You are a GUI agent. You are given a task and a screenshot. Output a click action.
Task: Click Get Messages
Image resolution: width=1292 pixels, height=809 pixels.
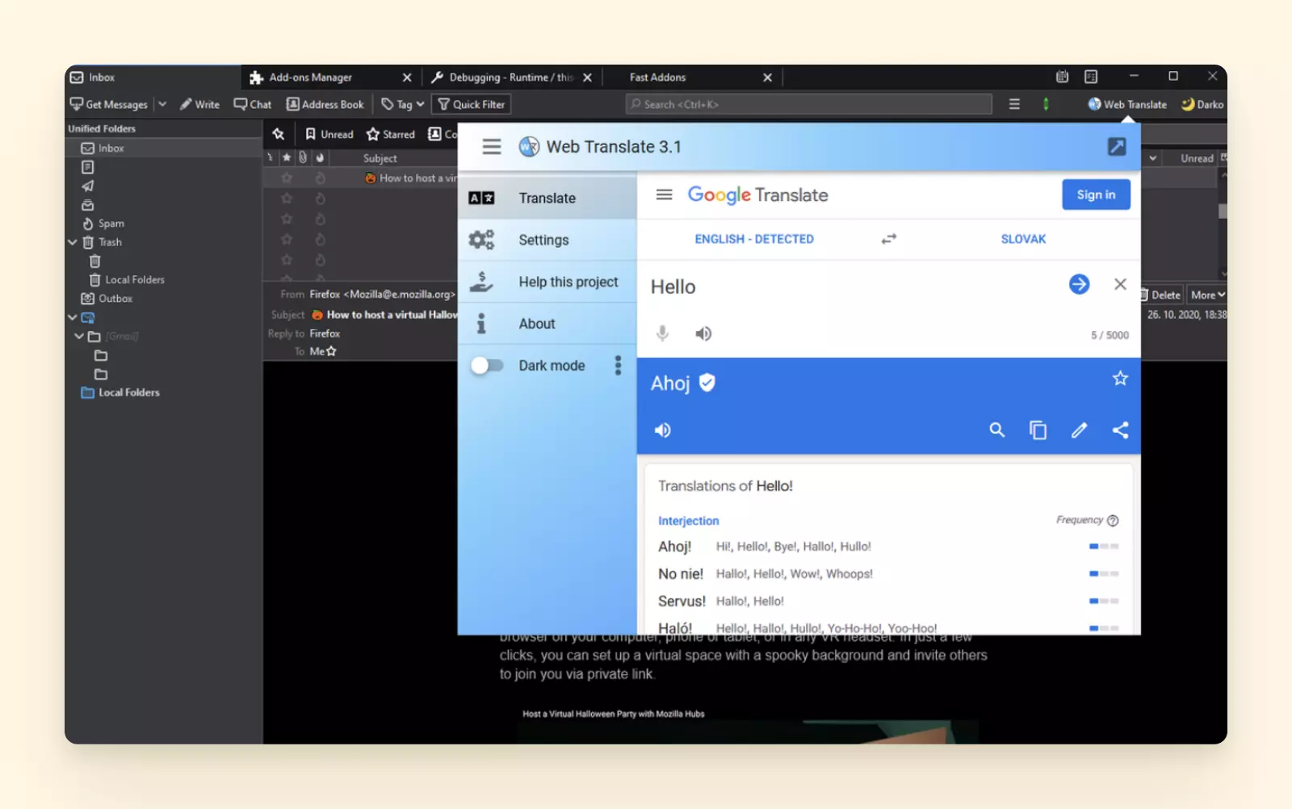pos(109,104)
